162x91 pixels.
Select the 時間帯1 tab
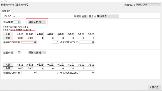click(6, 11)
